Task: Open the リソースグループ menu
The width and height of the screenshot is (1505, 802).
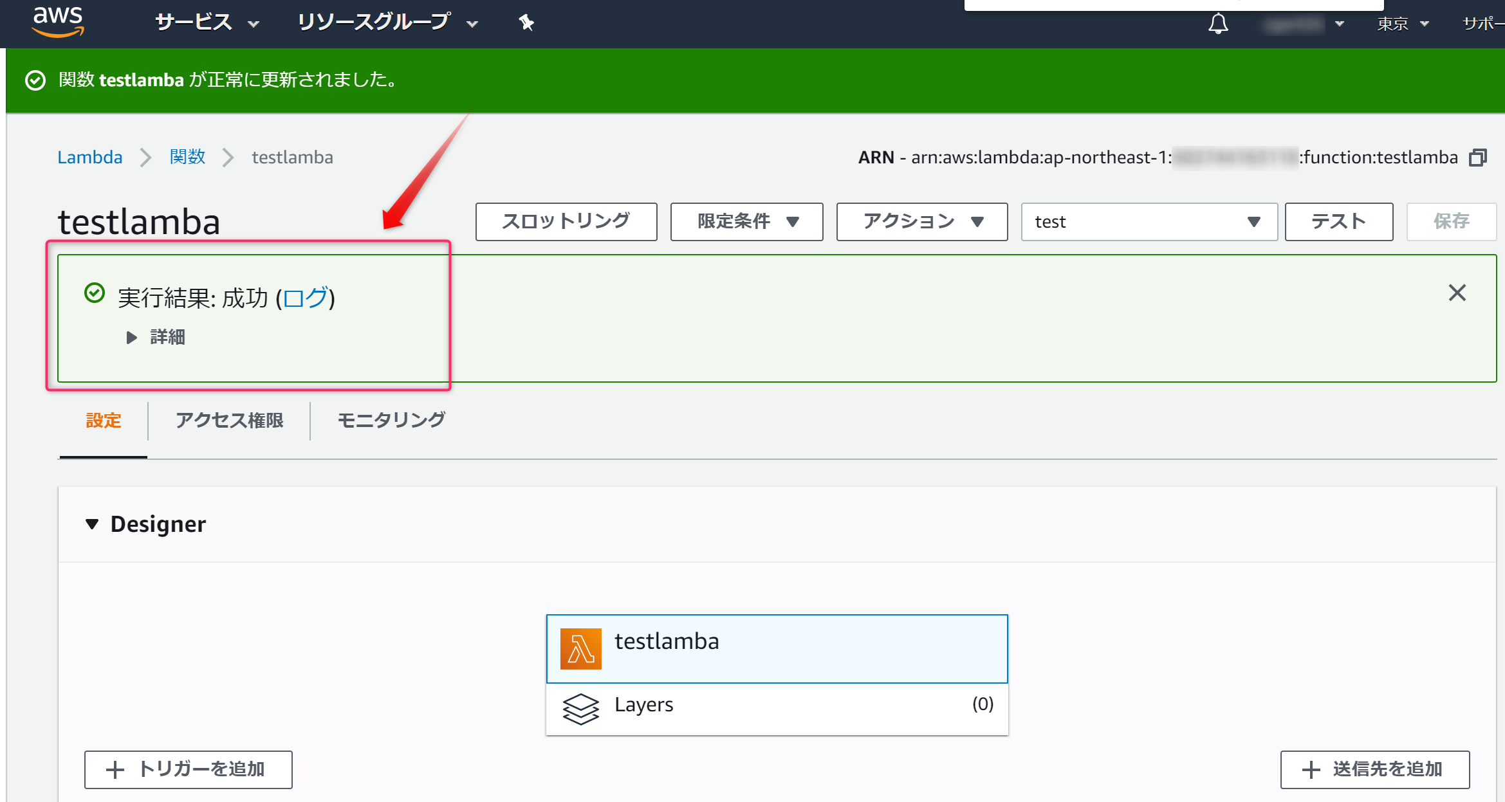Action: click(387, 23)
